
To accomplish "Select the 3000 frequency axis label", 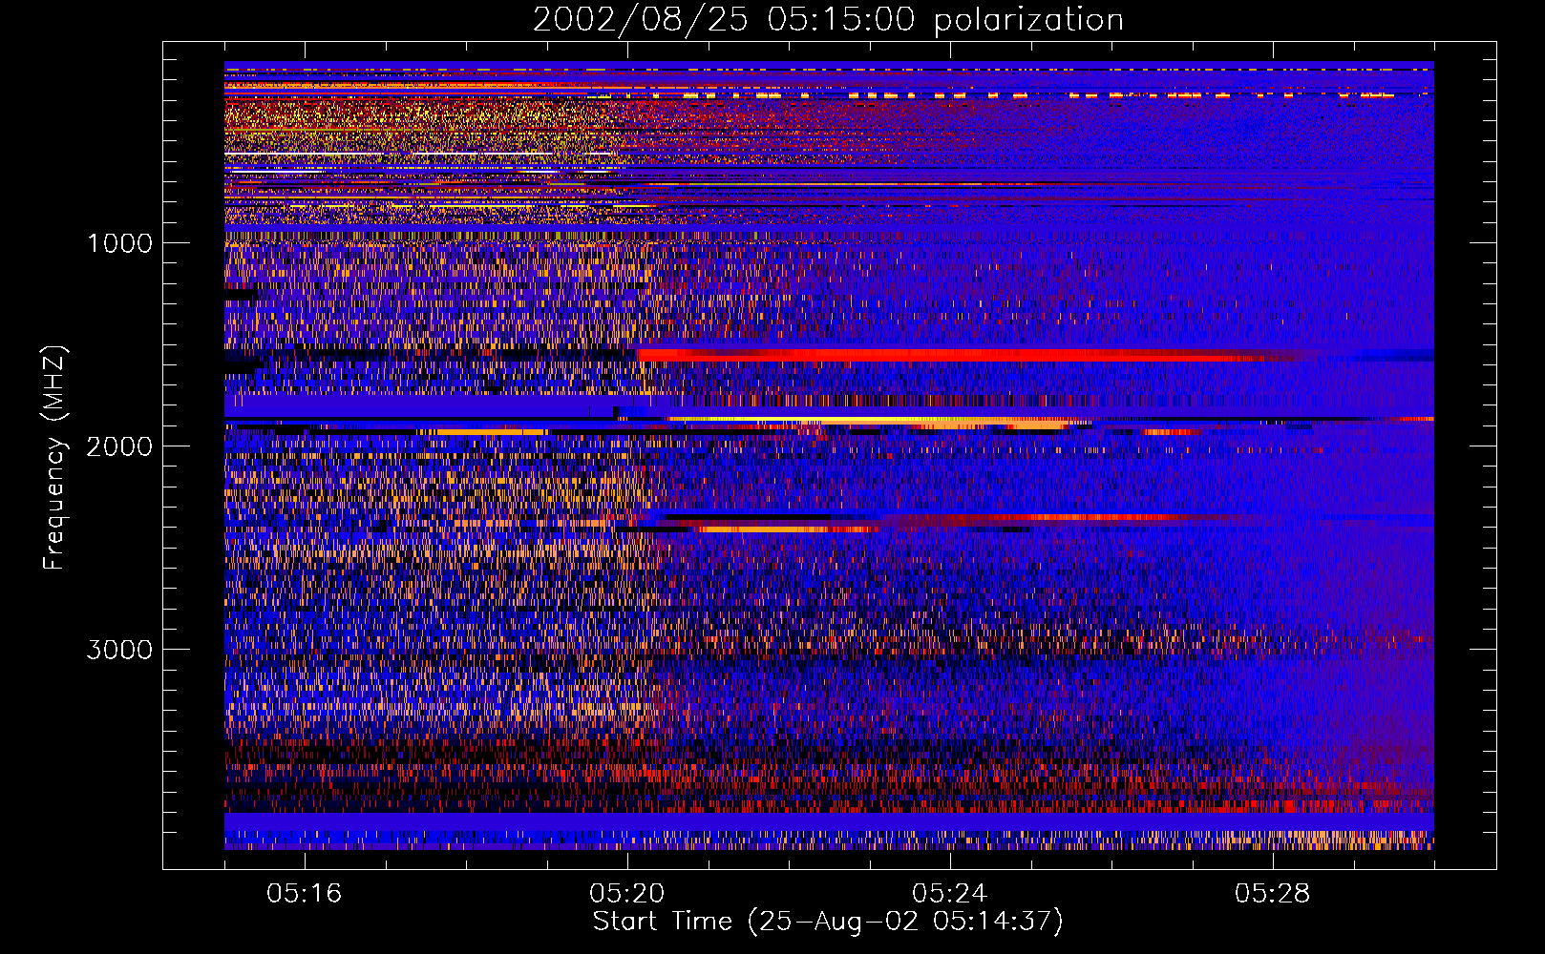I will click(119, 650).
